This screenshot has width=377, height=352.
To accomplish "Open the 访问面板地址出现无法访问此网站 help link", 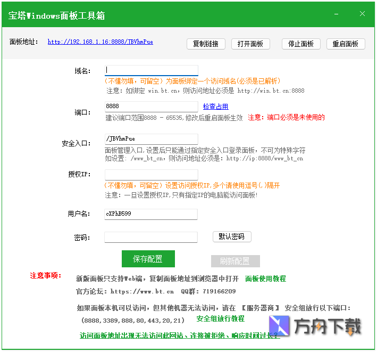I will [x=180, y=335].
